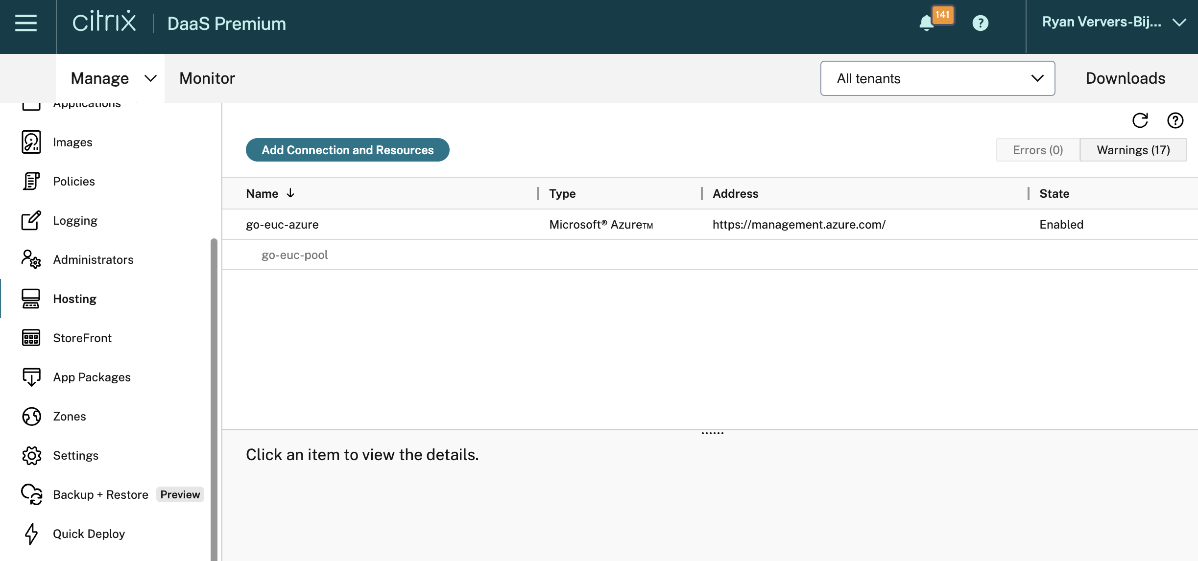1198x561 pixels.
Task: Click the App Packages download icon
Action: click(31, 377)
